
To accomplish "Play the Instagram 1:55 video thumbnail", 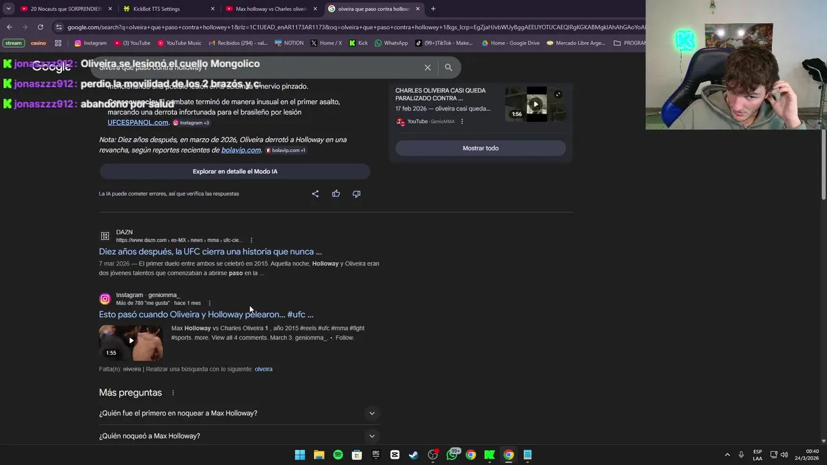I will point(131,342).
